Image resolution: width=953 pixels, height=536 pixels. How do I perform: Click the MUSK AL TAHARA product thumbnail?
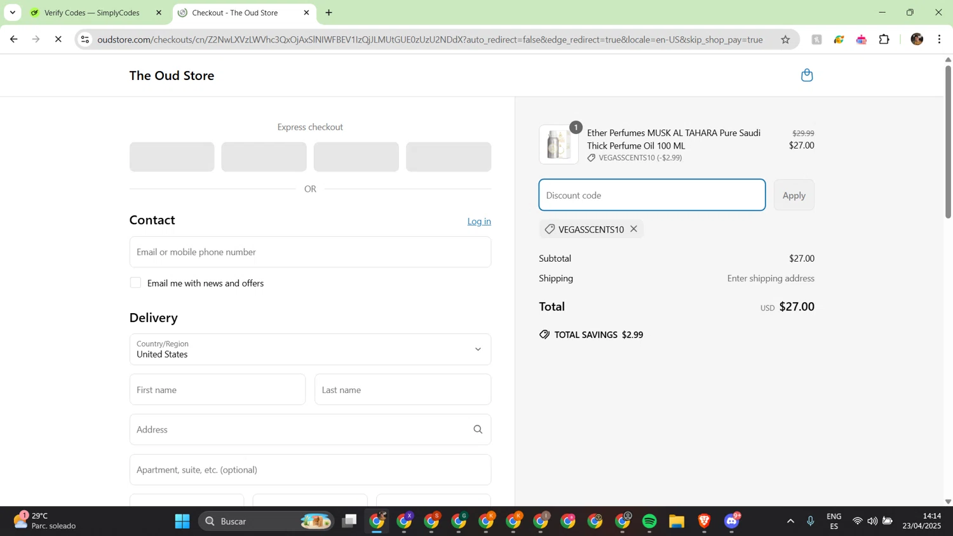click(x=558, y=144)
